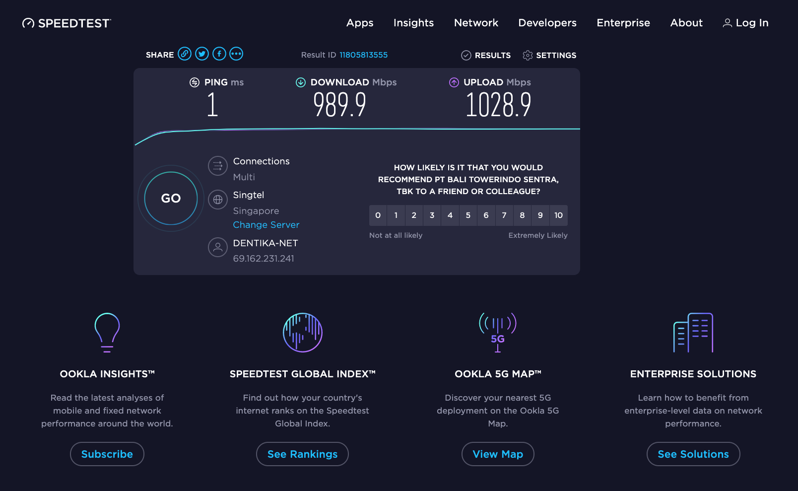Image resolution: width=798 pixels, height=491 pixels.
Task: Click Change Server link
Action: click(x=266, y=225)
